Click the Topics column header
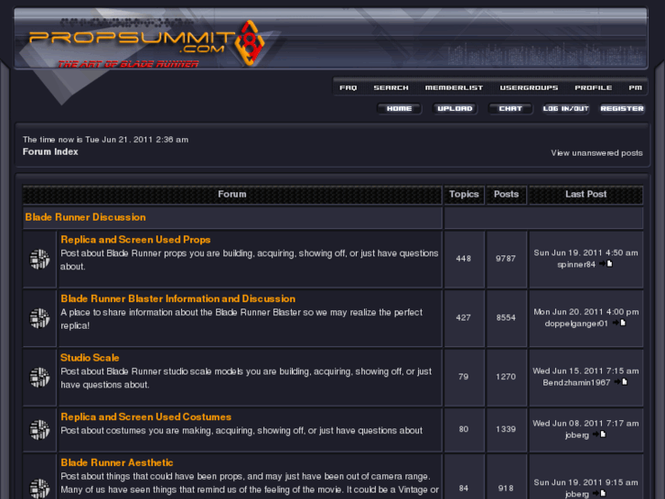Image resolution: width=665 pixels, height=499 pixels. [464, 194]
